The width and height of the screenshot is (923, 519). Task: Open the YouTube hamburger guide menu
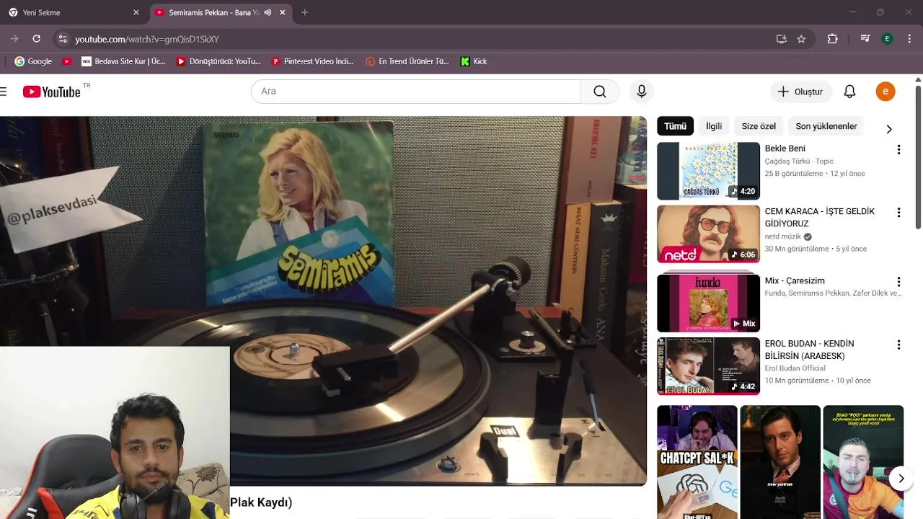coord(4,92)
